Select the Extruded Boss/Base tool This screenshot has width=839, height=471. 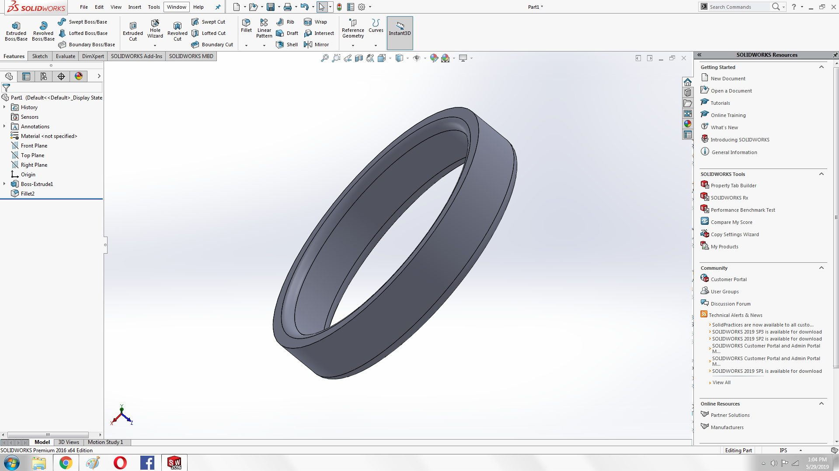point(16,31)
